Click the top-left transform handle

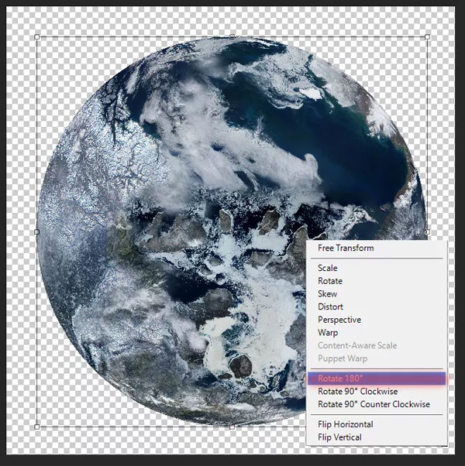tap(37, 37)
